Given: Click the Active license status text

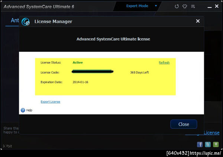Looking at the screenshot, I should [x=78, y=63].
